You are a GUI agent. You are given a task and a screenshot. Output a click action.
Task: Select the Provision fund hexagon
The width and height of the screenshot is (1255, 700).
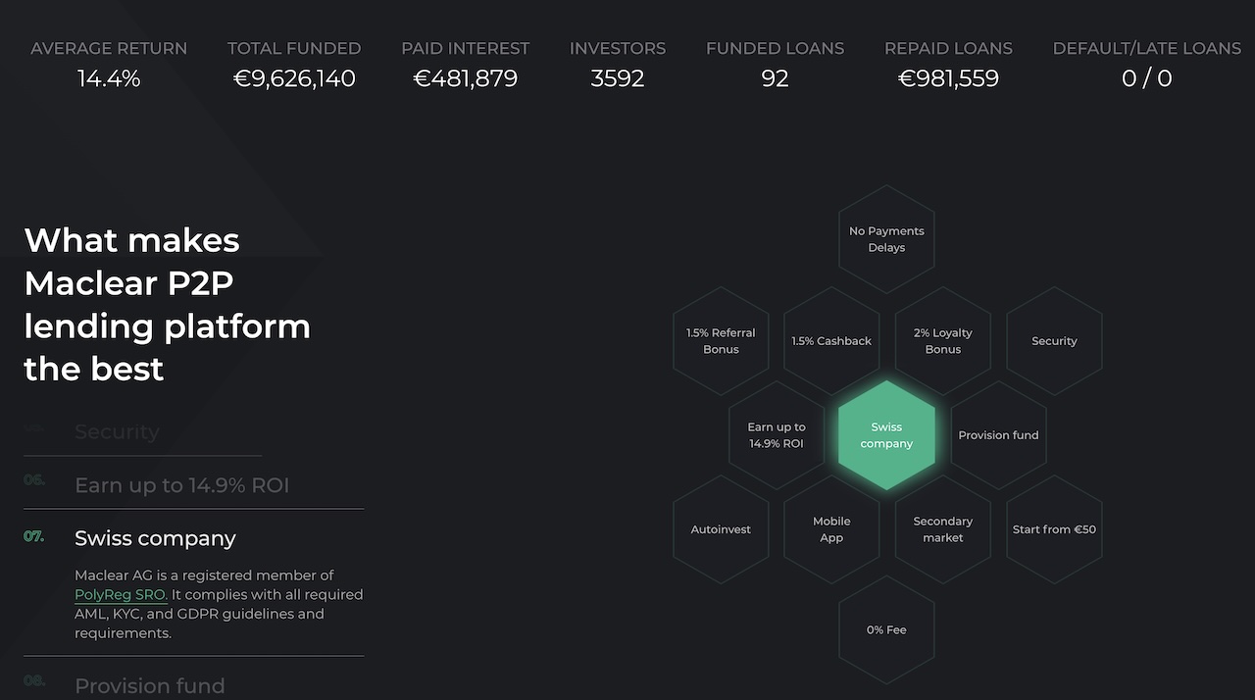998,435
